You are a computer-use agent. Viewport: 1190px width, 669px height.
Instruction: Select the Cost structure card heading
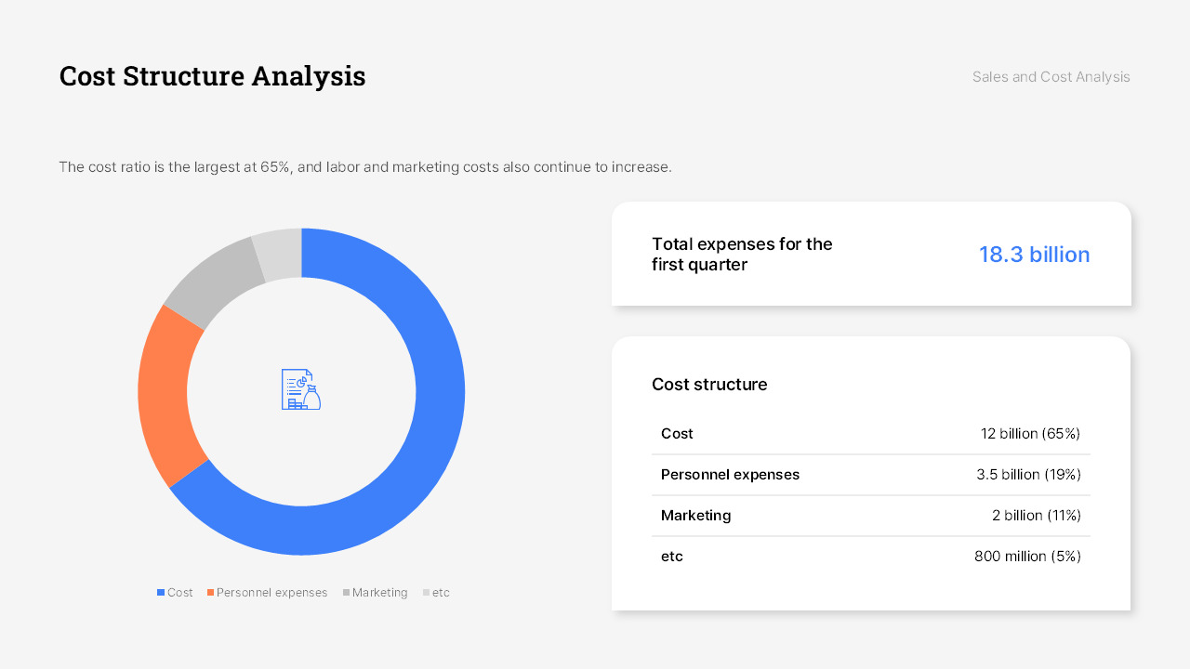point(709,384)
